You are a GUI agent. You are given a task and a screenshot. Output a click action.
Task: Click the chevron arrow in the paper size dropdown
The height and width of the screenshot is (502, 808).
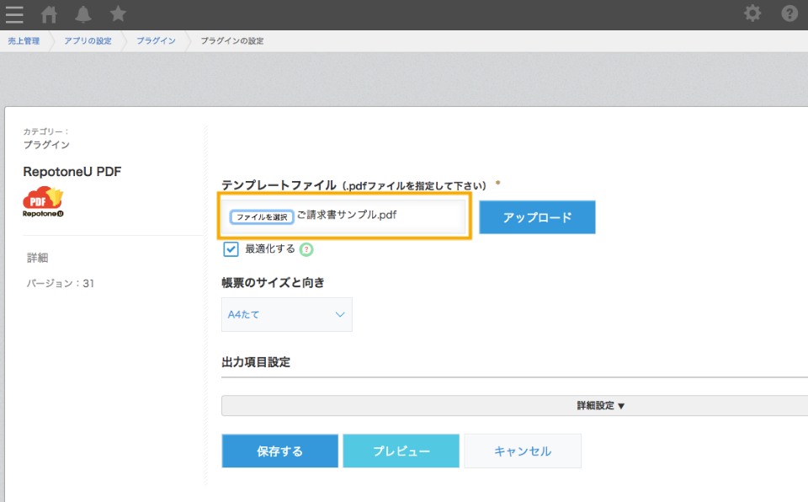339,314
